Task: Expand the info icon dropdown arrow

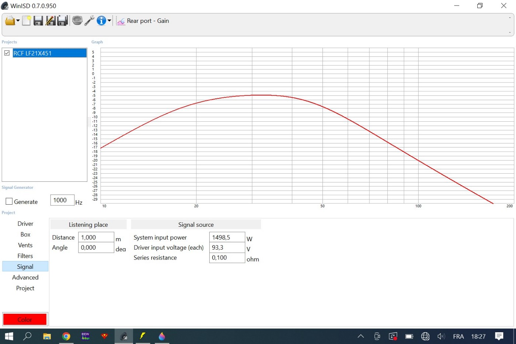Action: pos(109,21)
